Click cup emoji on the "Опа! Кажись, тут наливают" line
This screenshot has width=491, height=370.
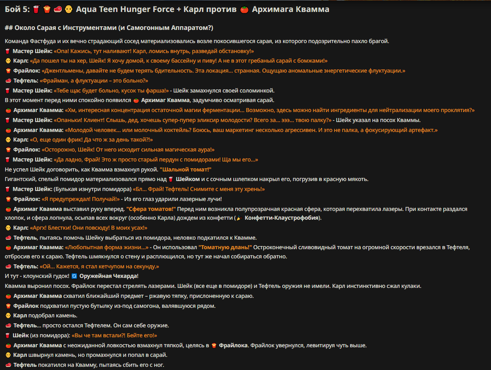point(8,51)
